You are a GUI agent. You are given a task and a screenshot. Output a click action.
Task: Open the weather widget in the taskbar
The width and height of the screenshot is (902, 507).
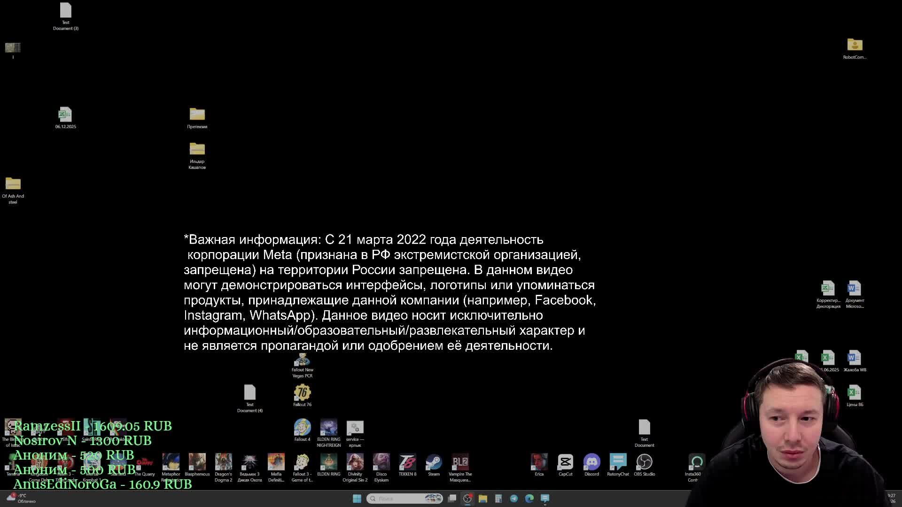tap(19, 499)
